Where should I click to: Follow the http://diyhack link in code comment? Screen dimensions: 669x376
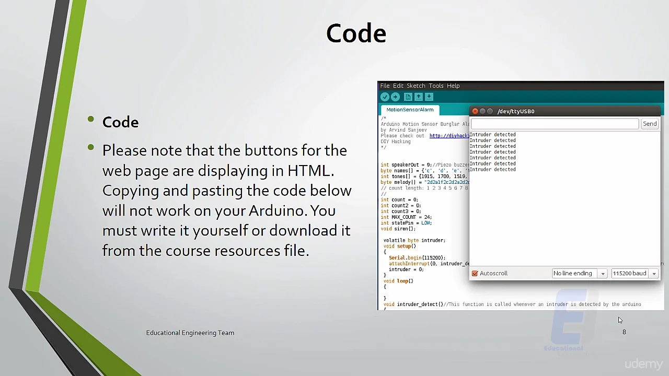coord(449,136)
